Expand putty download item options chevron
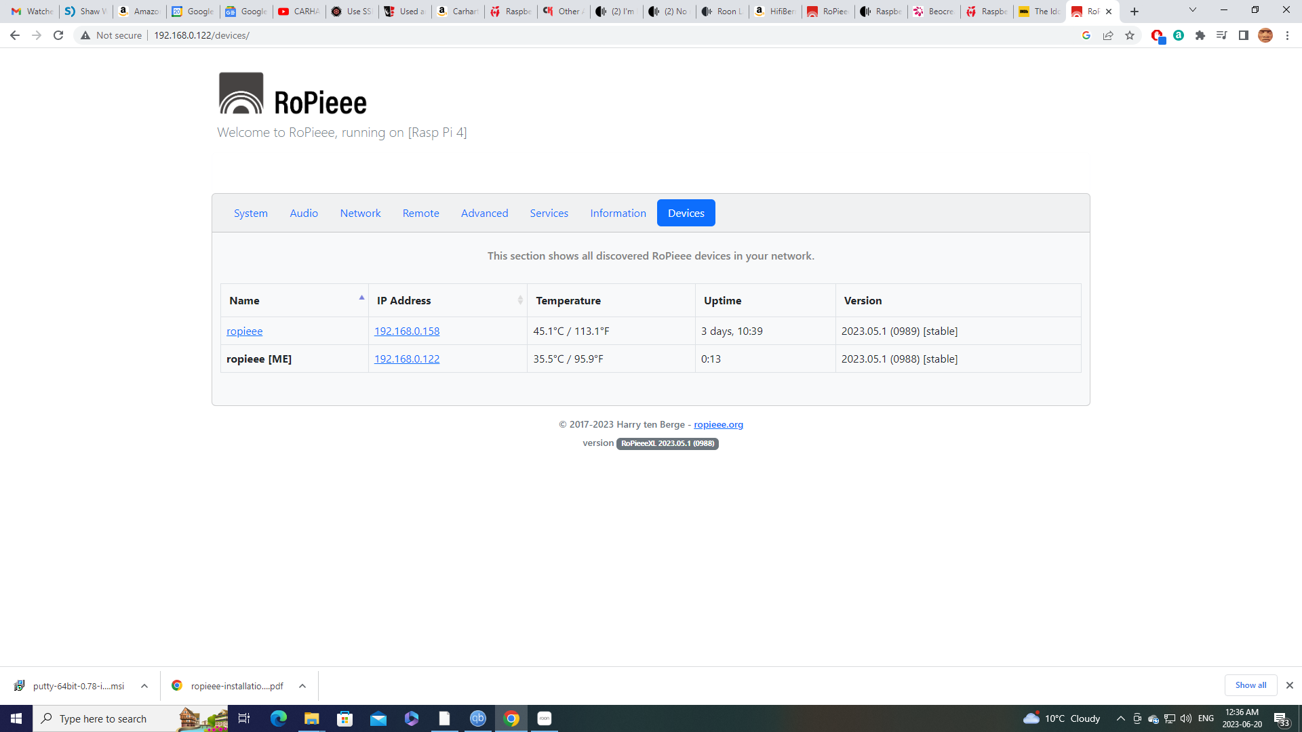 pos(144,686)
